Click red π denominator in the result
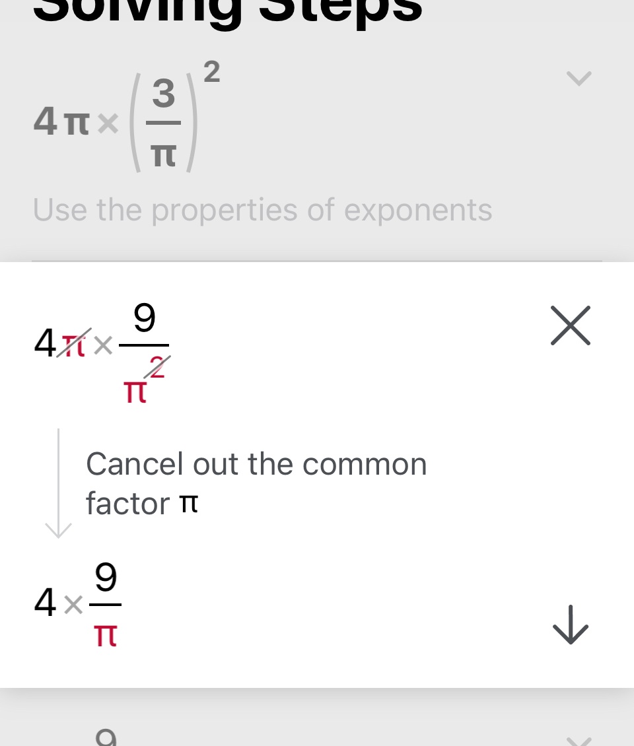This screenshot has width=634, height=746. tap(106, 635)
